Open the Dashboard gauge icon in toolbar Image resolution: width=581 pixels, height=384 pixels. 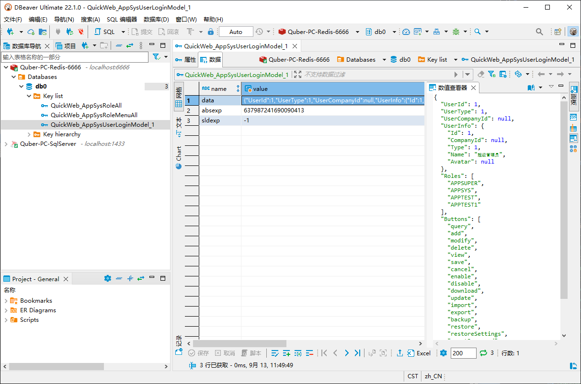[x=406, y=32]
